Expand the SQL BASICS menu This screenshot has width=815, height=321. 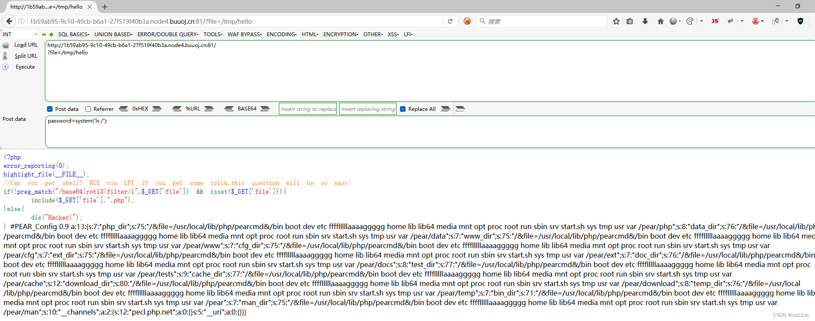pos(74,35)
